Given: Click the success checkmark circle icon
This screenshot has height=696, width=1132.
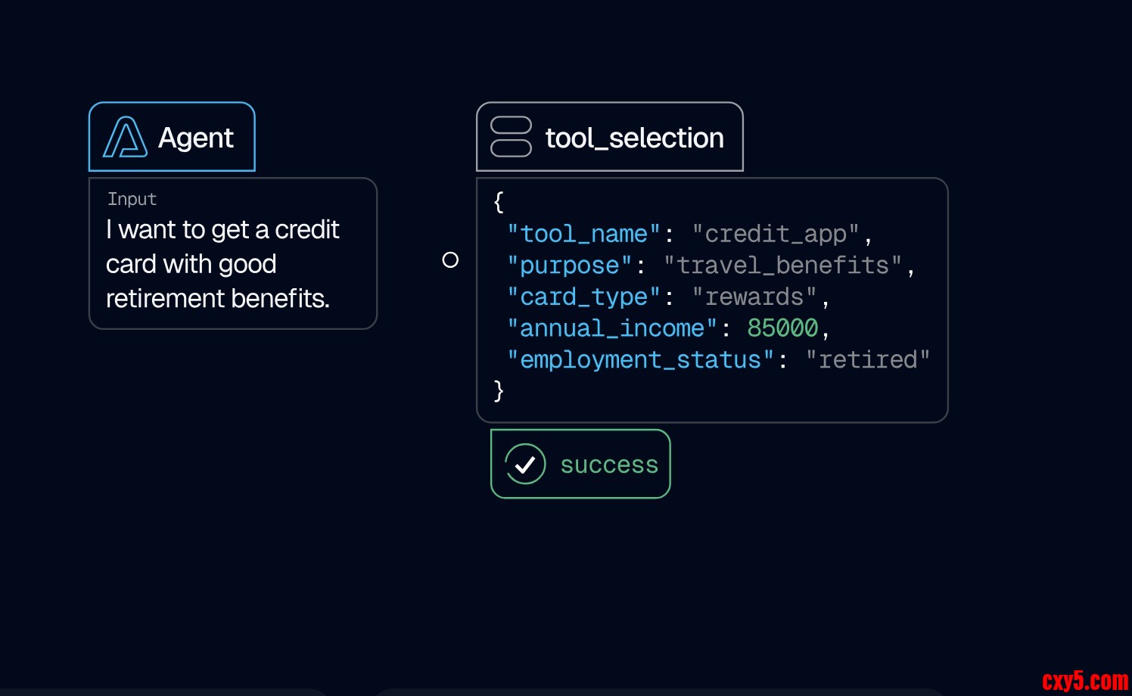Looking at the screenshot, I should 525,464.
